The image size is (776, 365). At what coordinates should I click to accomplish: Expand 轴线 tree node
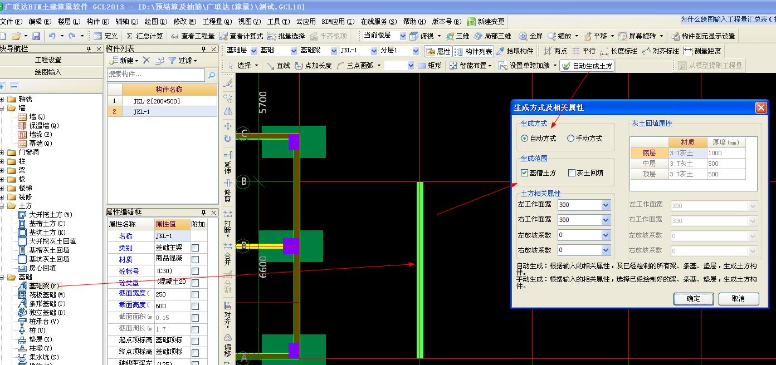2,99
